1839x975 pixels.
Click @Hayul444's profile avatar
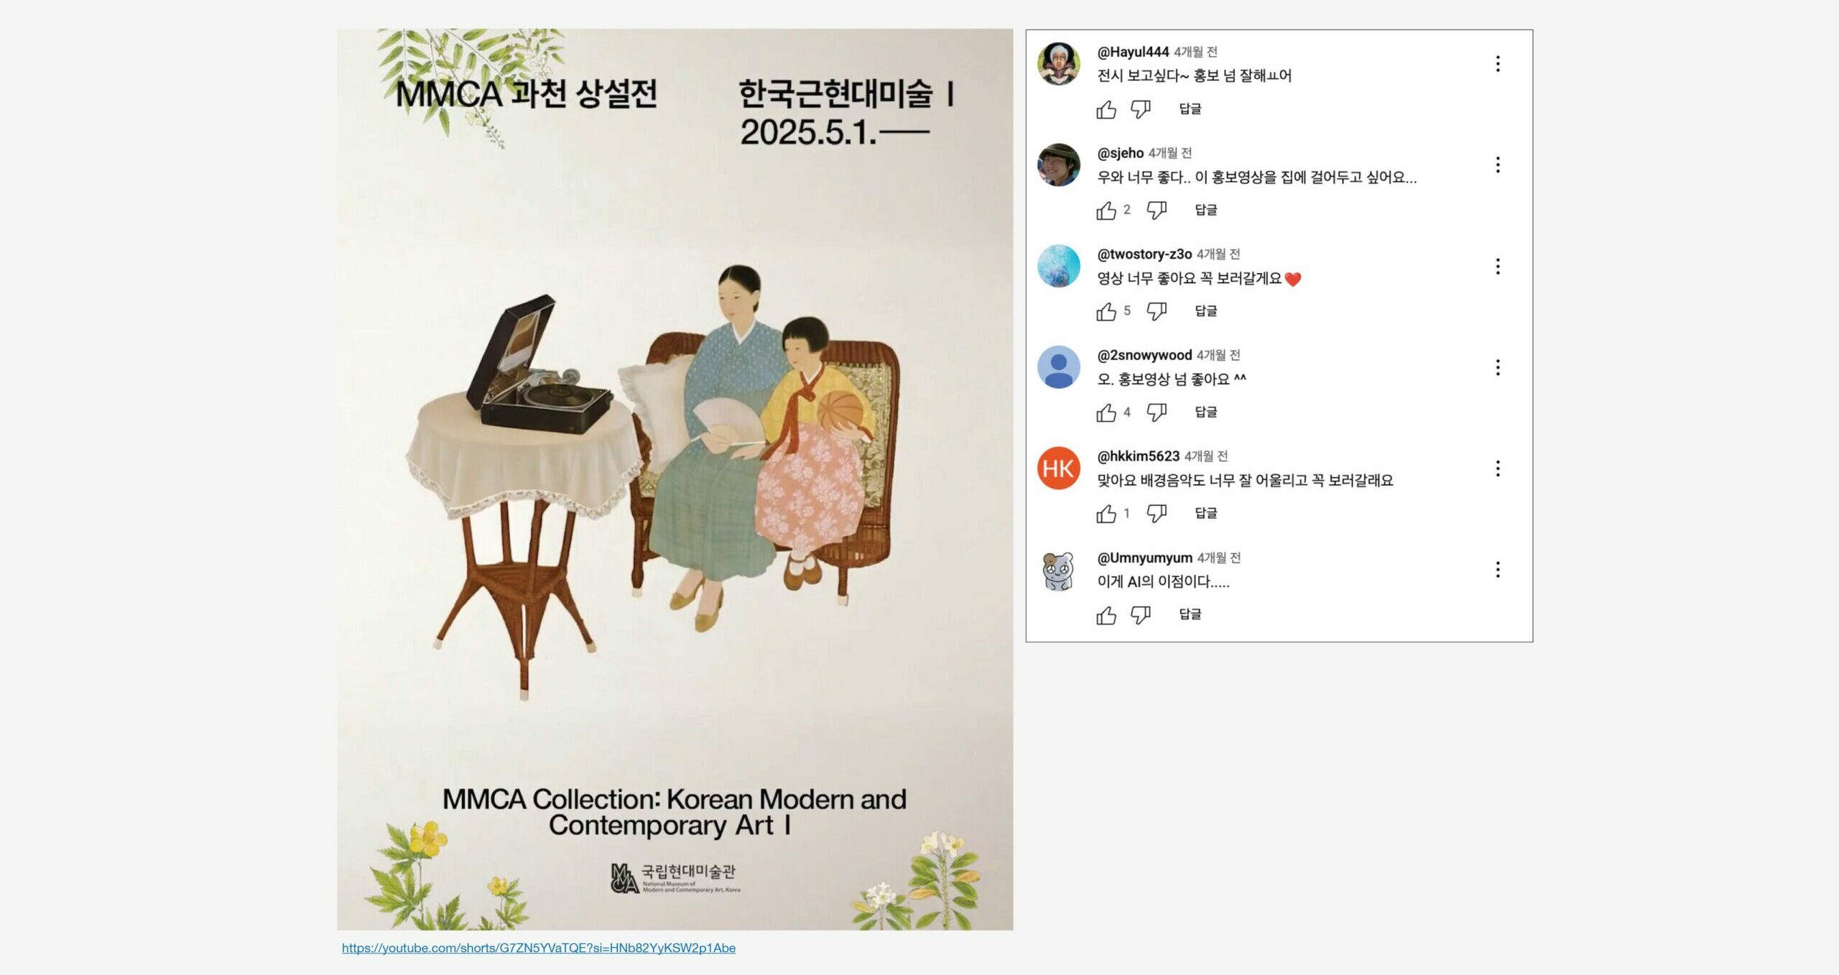(x=1059, y=64)
